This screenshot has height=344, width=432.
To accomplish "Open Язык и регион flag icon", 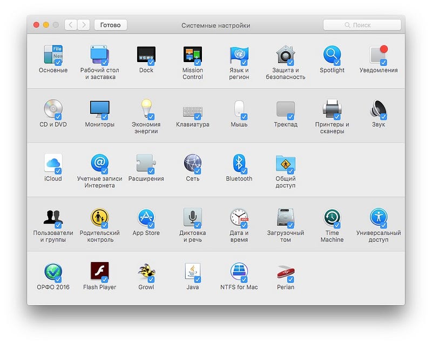I will pyautogui.click(x=239, y=55).
